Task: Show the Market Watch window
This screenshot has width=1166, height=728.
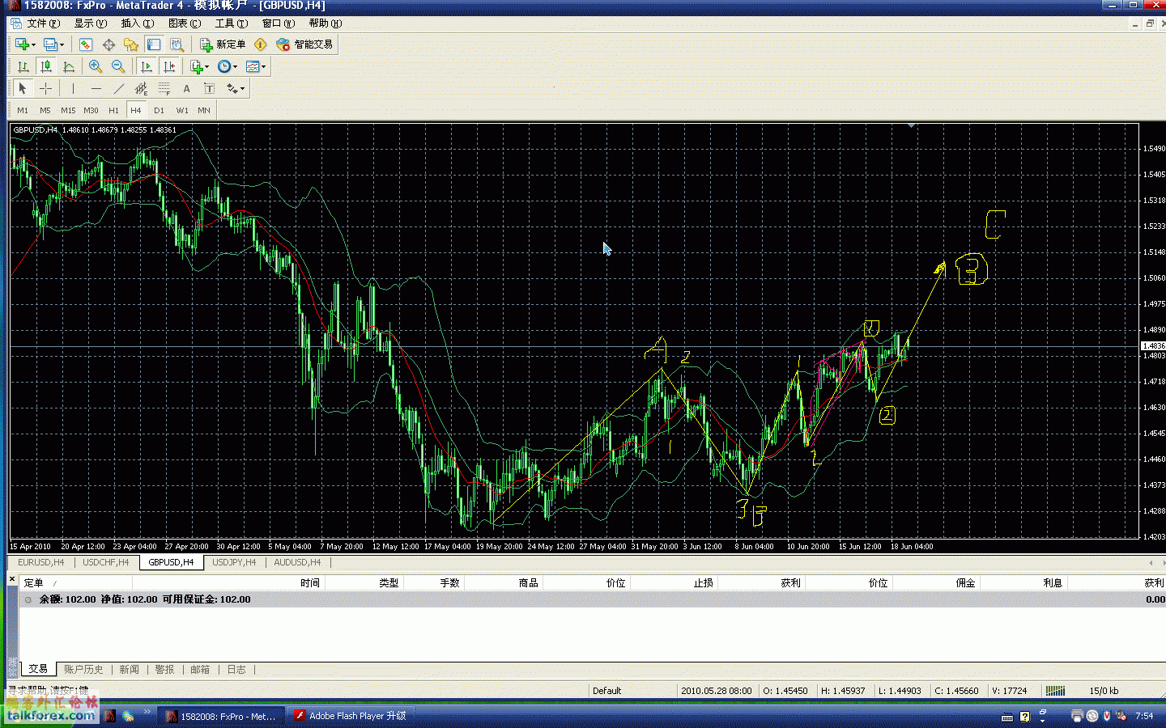Action: (x=86, y=44)
